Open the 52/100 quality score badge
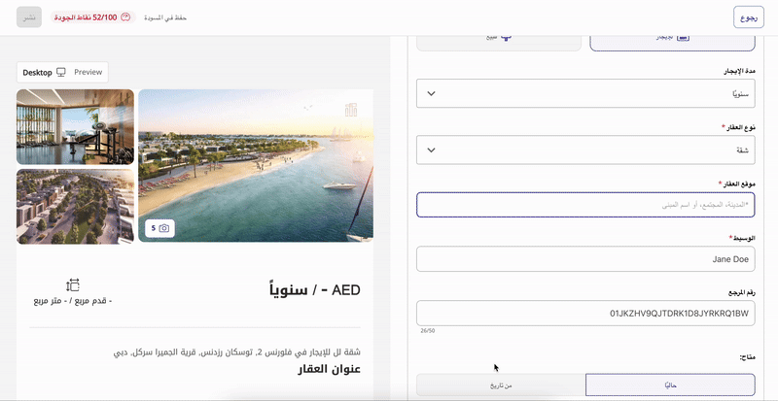The height and width of the screenshot is (401, 778). 92,17
